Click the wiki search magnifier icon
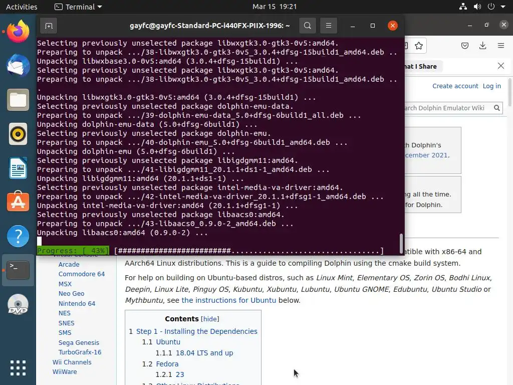Image resolution: width=513 pixels, height=385 pixels. coord(496,108)
